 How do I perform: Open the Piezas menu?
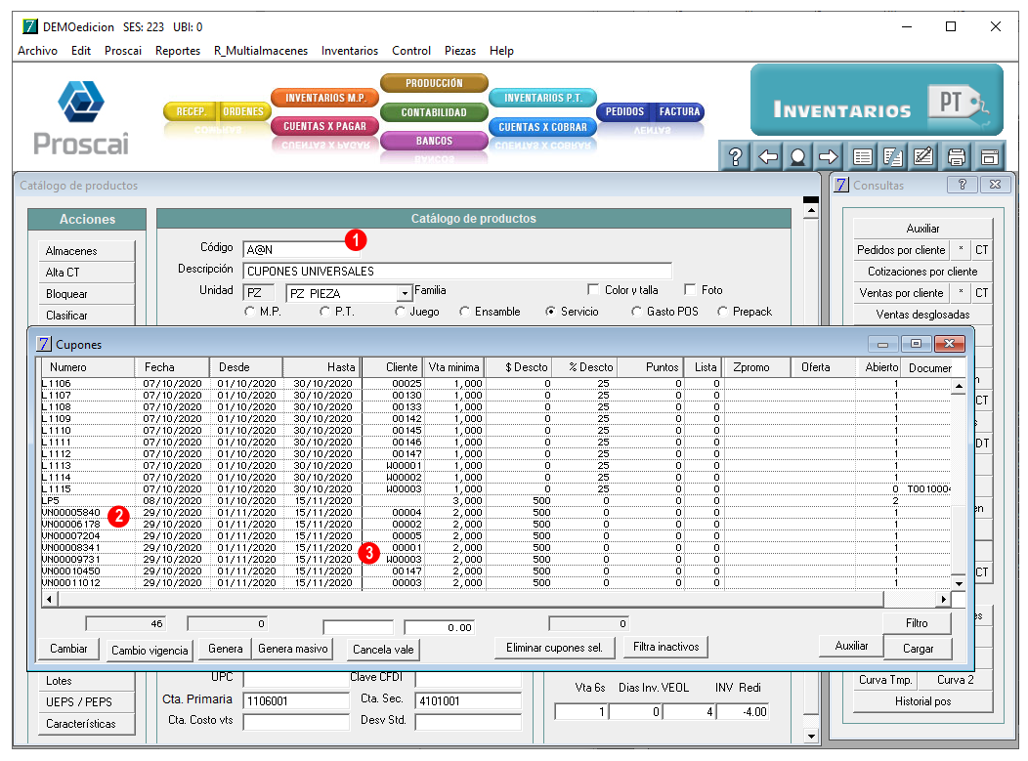click(x=460, y=51)
